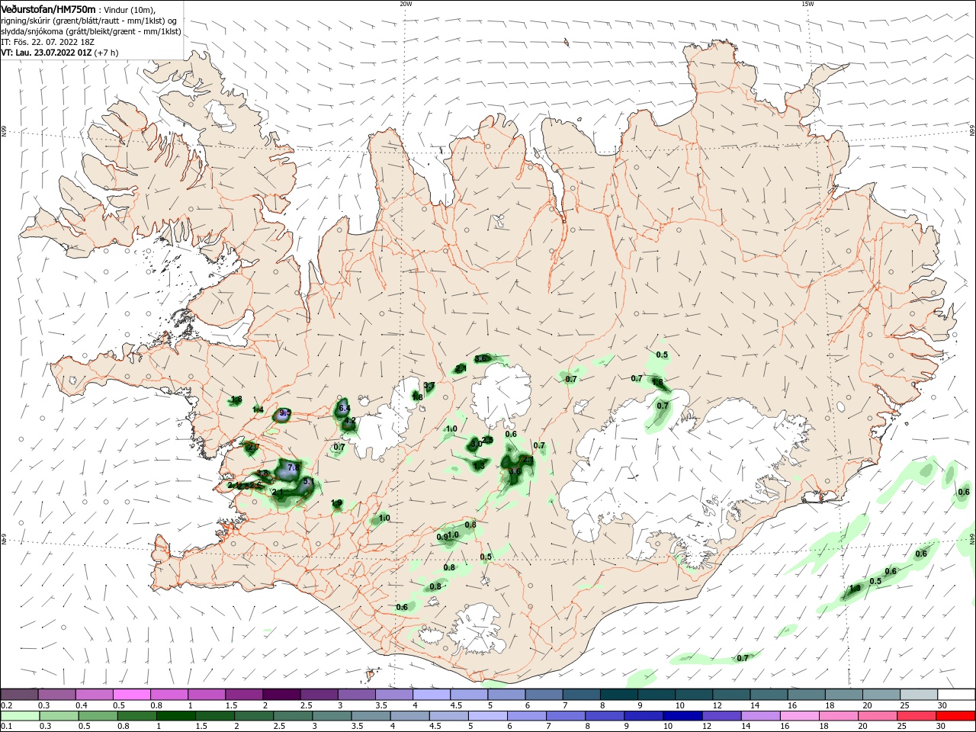Choose the darkest purple 2 swatch in top legend row
976x732 pixels.
(281, 694)
